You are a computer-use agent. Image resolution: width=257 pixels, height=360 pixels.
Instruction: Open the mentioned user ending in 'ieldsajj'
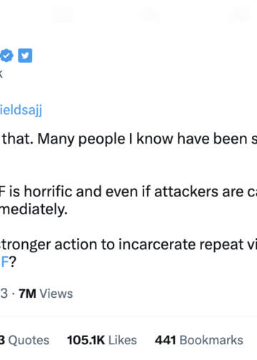pos(21,110)
